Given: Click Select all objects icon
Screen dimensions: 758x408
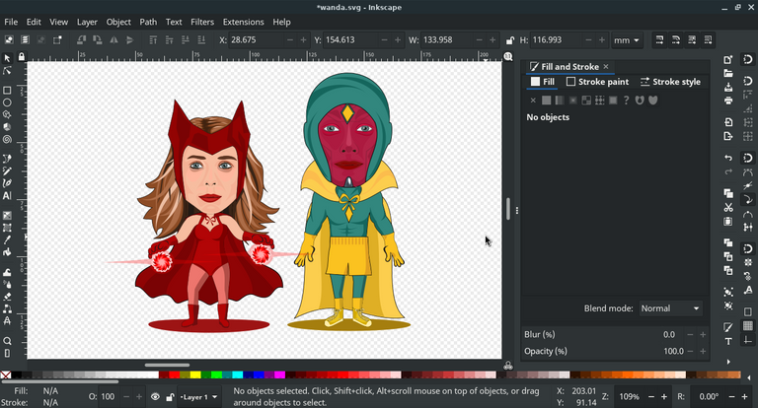Looking at the screenshot, I should pos(9,40).
